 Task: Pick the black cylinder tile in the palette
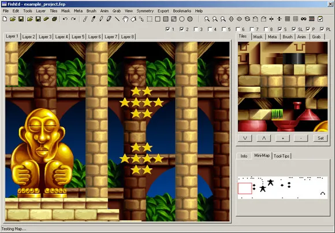point(294,58)
